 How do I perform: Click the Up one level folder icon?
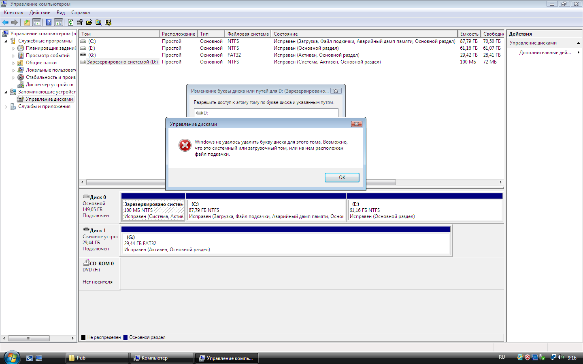(x=27, y=22)
